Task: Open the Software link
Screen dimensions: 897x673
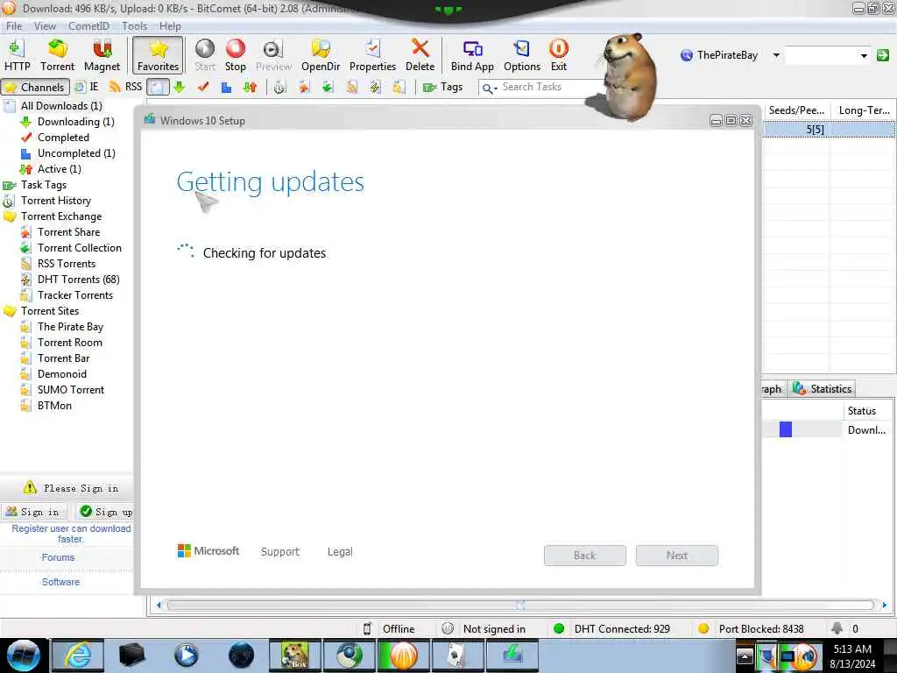Action: [60, 582]
